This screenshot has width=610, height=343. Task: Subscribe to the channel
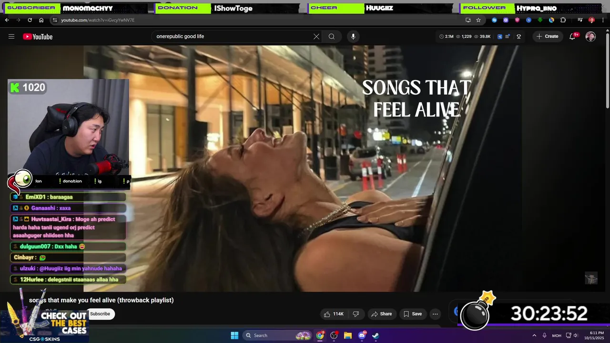[x=100, y=314]
